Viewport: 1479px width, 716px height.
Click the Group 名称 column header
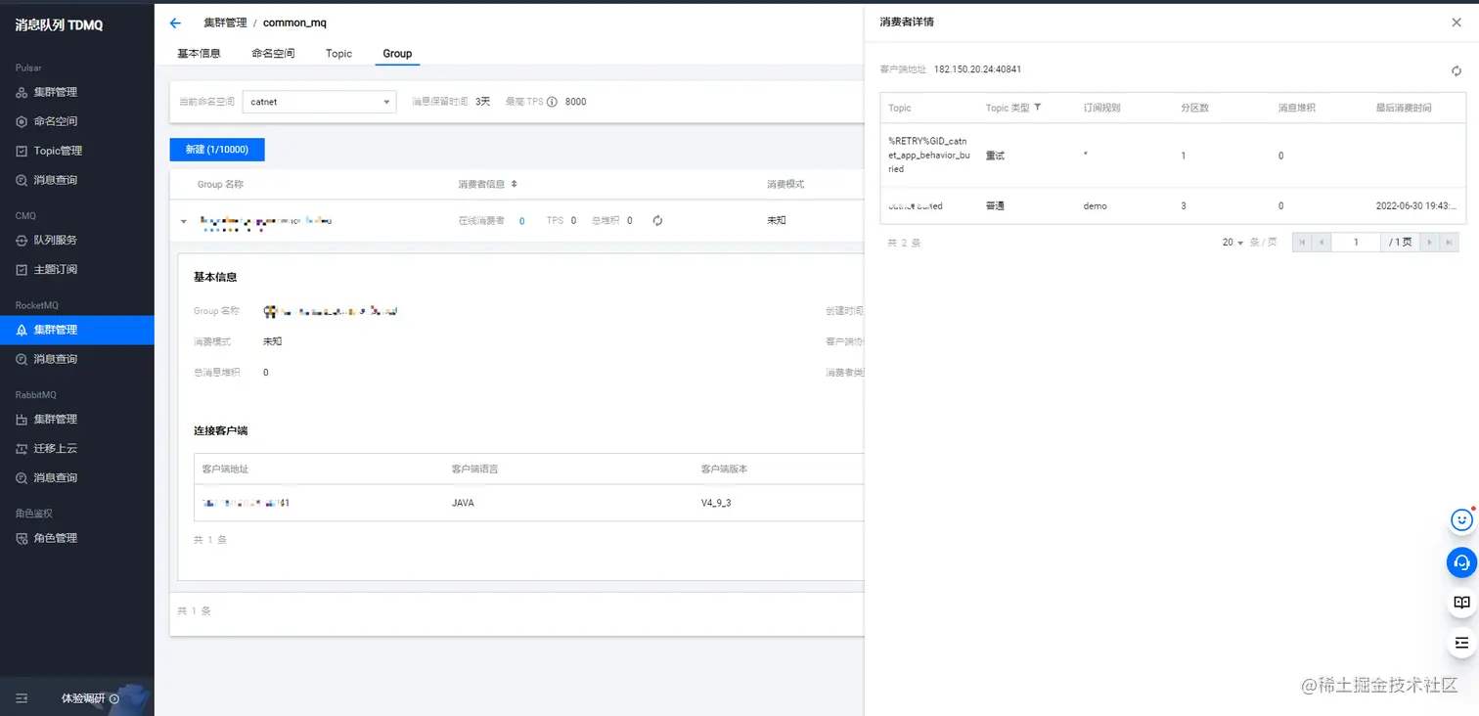tap(220, 184)
